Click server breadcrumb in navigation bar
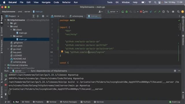Image resolution: width=185 pixels, height=104 pixels. (x=27, y=12)
